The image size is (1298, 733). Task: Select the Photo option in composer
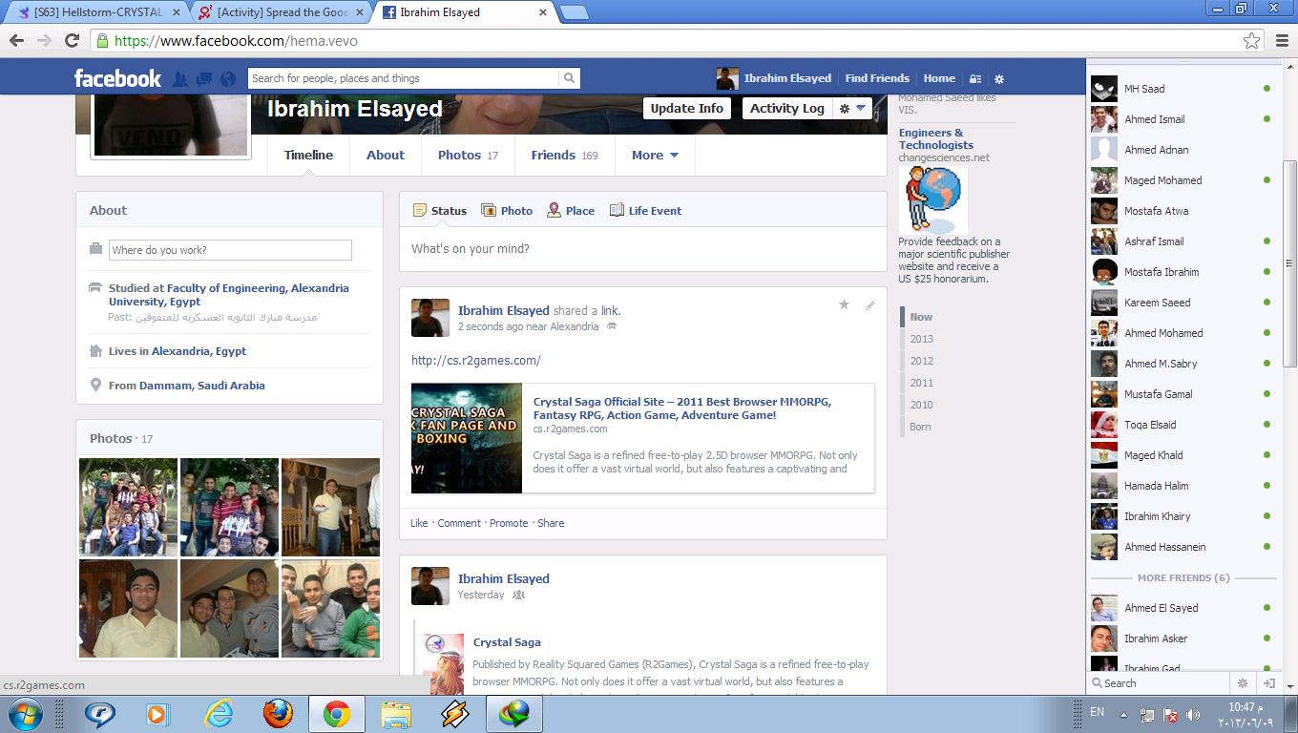(507, 211)
